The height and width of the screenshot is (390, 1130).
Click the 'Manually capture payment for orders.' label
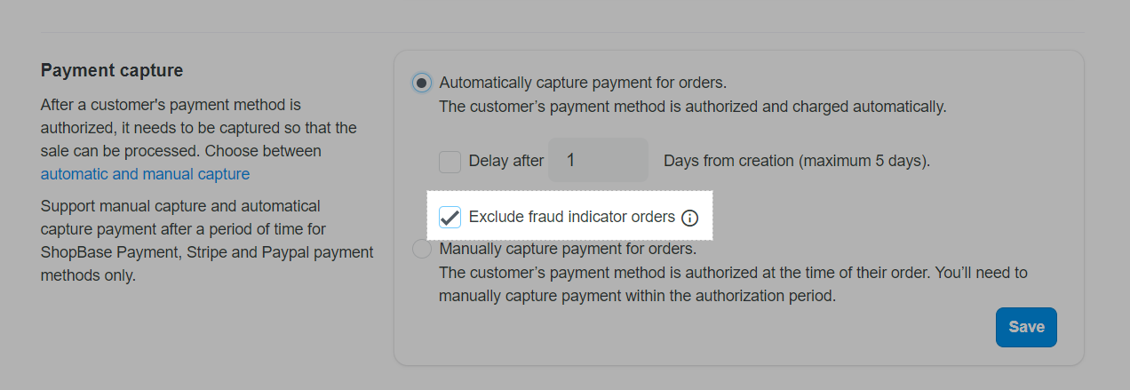point(568,248)
